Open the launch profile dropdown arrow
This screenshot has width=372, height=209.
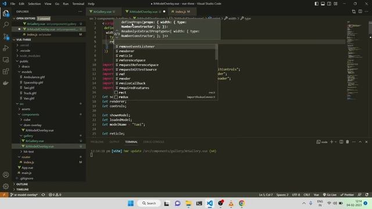335,142
